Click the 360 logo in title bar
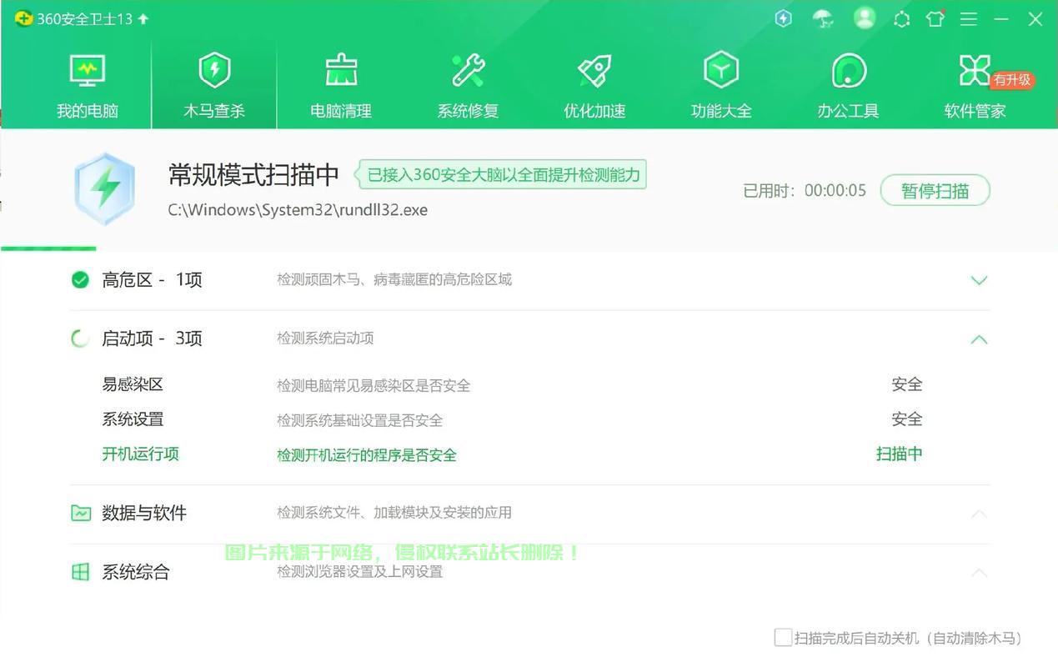This screenshot has width=1058, height=667. point(23,18)
